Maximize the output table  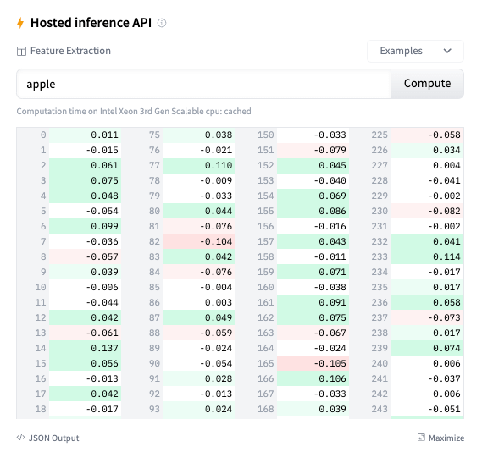[440, 438]
